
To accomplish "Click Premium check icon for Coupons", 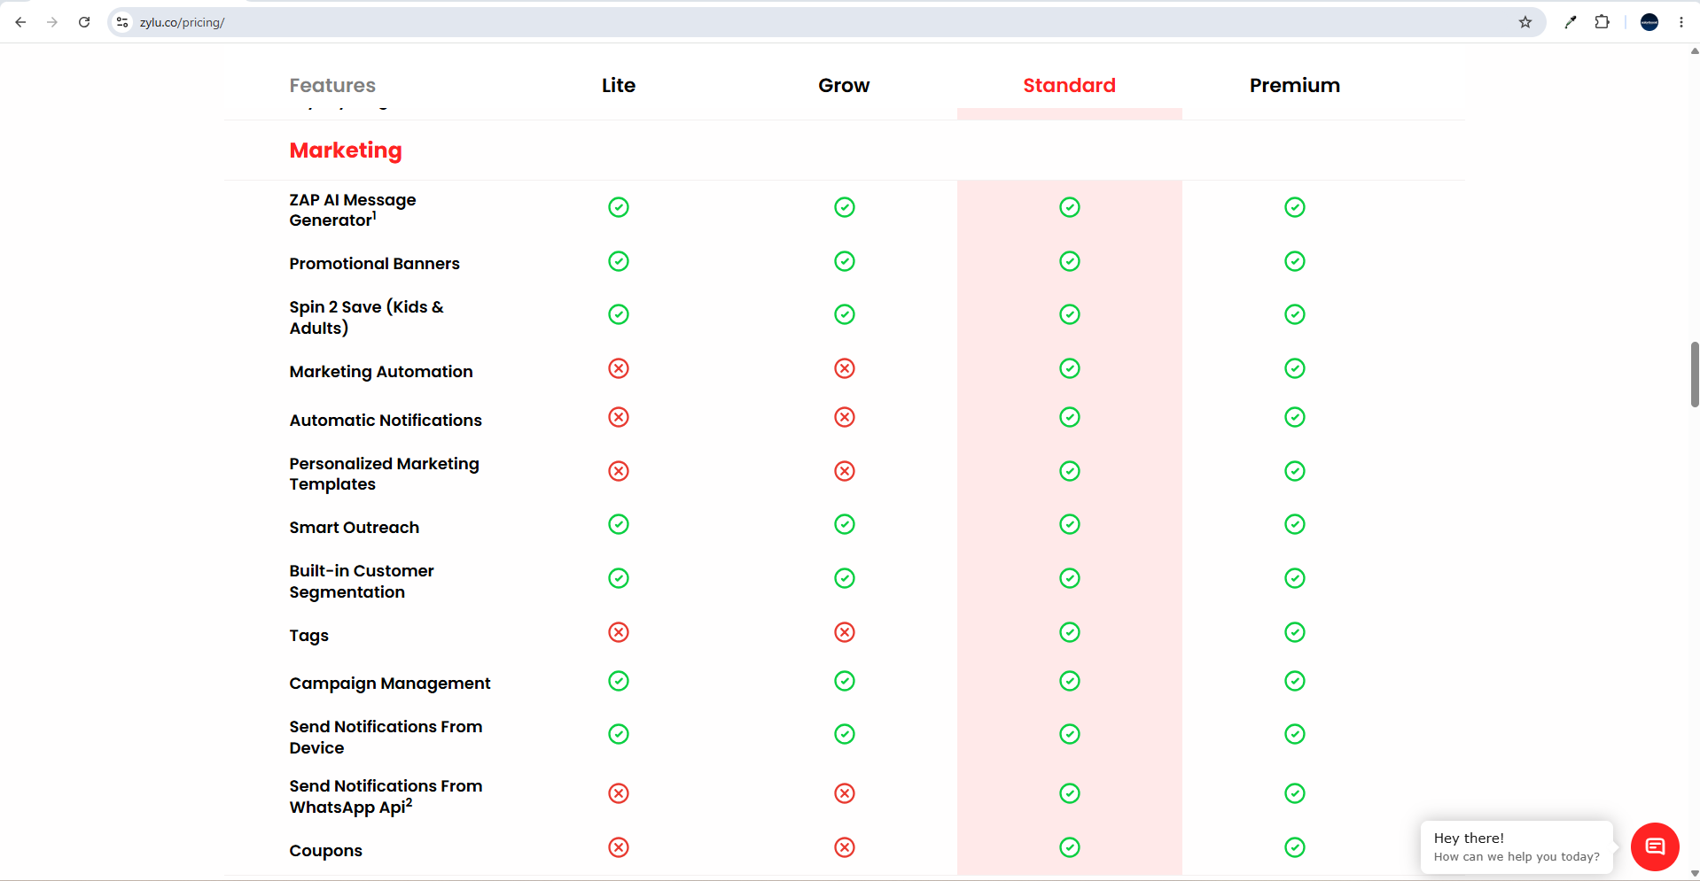I will click(1295, 847).
